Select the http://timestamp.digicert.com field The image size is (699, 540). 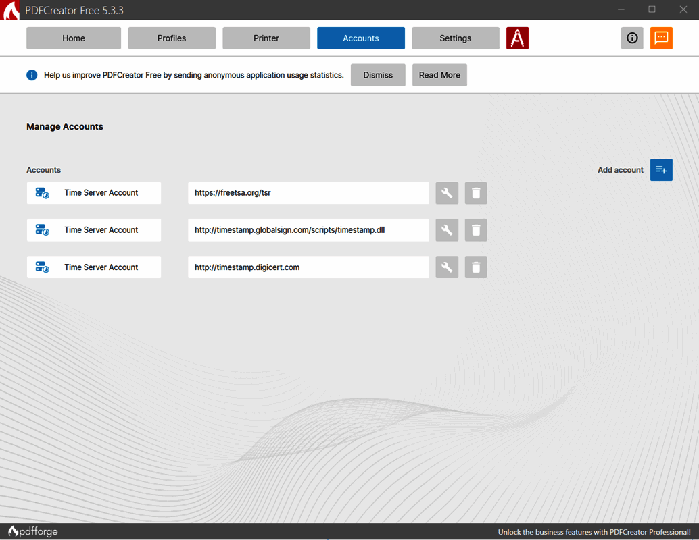point(308,267)
